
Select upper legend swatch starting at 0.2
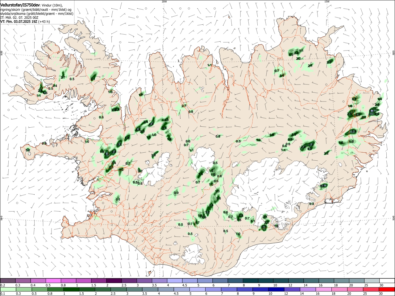8,281
